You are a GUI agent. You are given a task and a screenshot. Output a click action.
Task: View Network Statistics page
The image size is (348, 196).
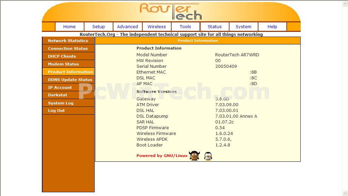[68, 41]
